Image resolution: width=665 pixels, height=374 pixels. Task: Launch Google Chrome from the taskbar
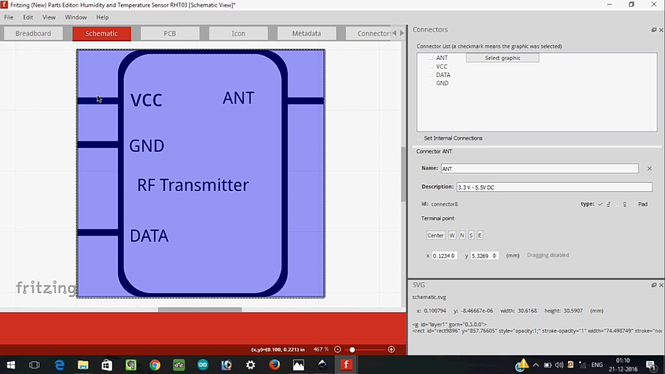155,365
